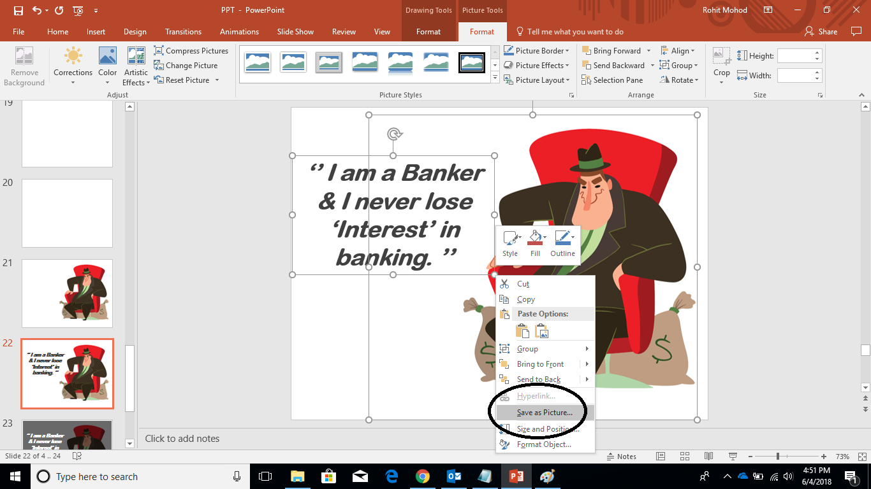Image resolution: width=871 pixels, height=489 pixels.
Task: Click the Height input field
Action: 794,56
